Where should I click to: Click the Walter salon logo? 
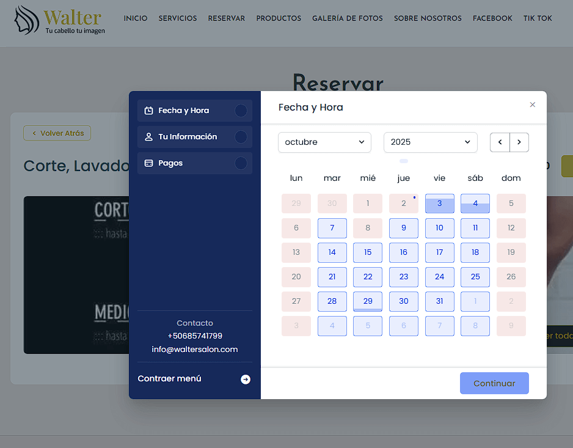[60, 20]
